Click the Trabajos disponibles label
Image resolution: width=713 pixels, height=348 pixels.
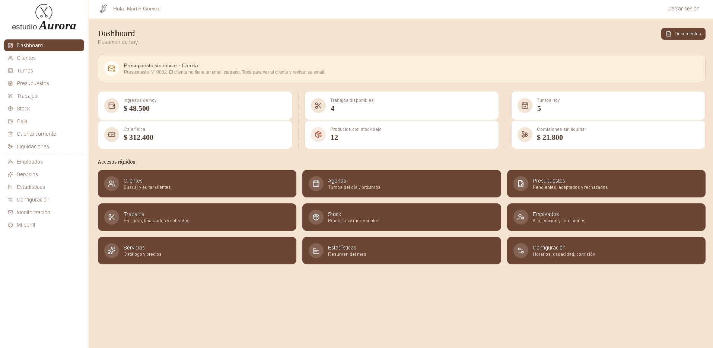(352, 100)
